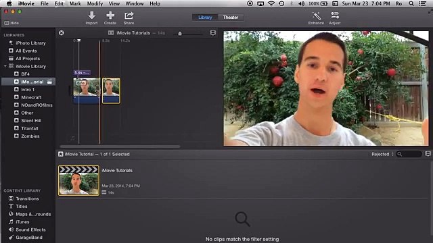Click the purple 5.4s title bar
Viewport: 433px width, 243px height.
click(82, 73)
